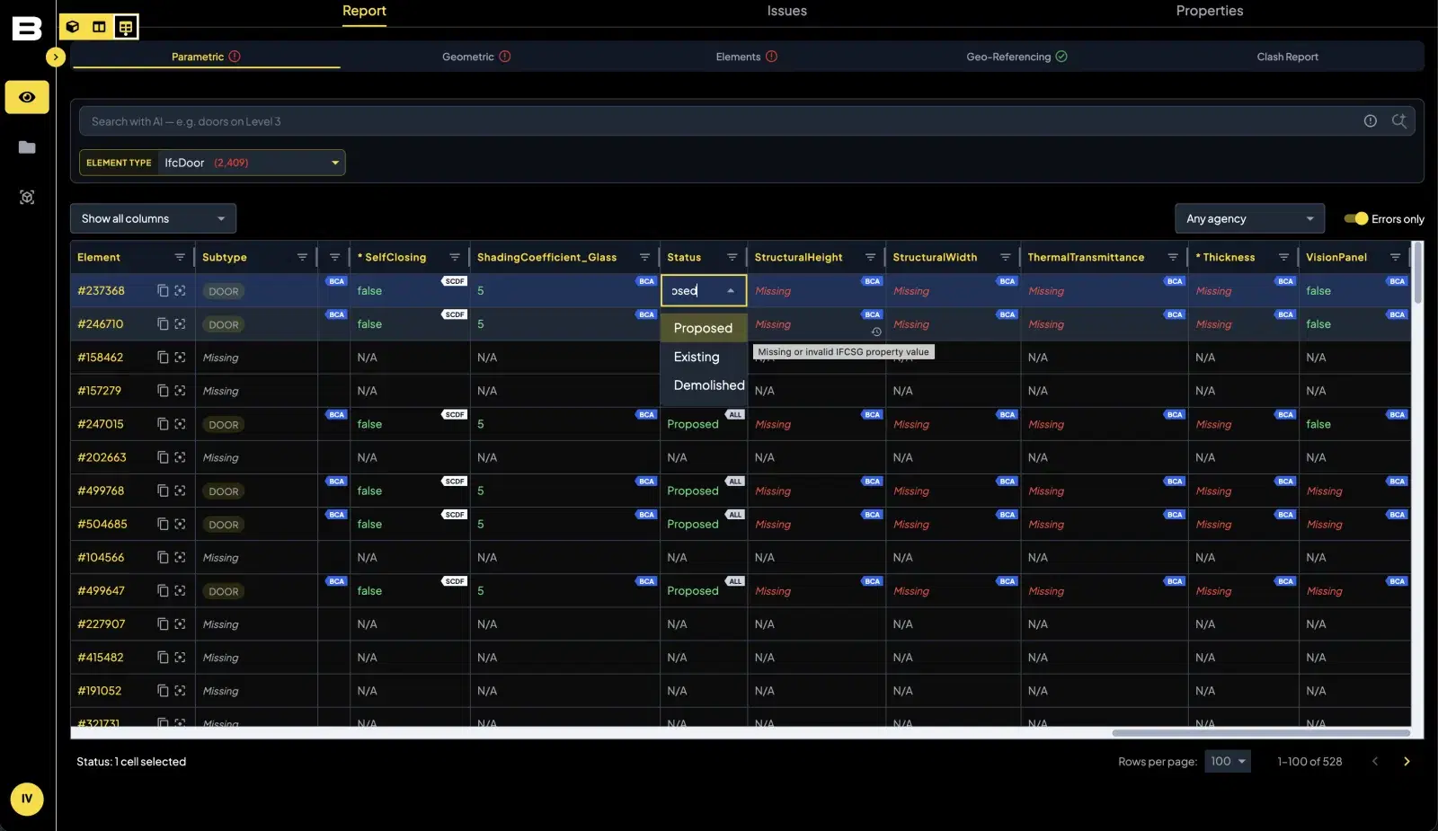Click the history icon in #246710 StructuralHeight cell
Image resolution: width=1438 pixels, height=831 pixels.
coord(876,332)
